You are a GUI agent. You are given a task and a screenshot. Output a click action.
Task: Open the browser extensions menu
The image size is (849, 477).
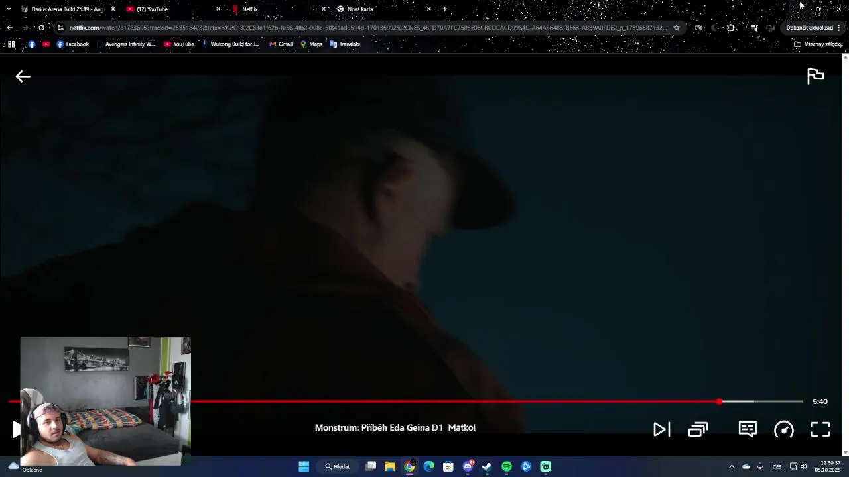730,28
